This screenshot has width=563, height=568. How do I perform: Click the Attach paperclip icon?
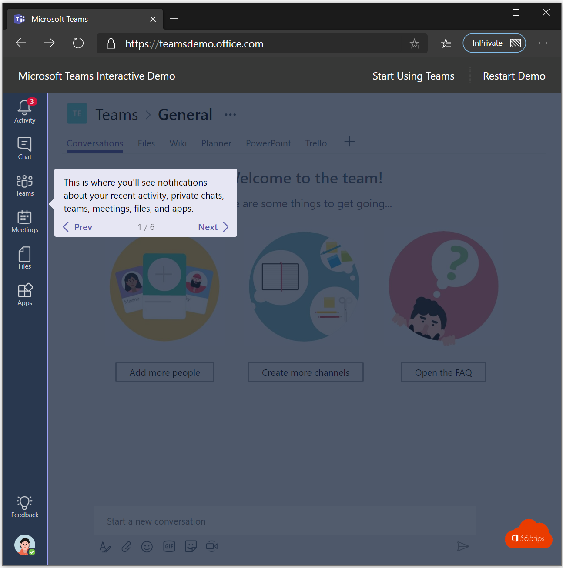coord(126,547)
